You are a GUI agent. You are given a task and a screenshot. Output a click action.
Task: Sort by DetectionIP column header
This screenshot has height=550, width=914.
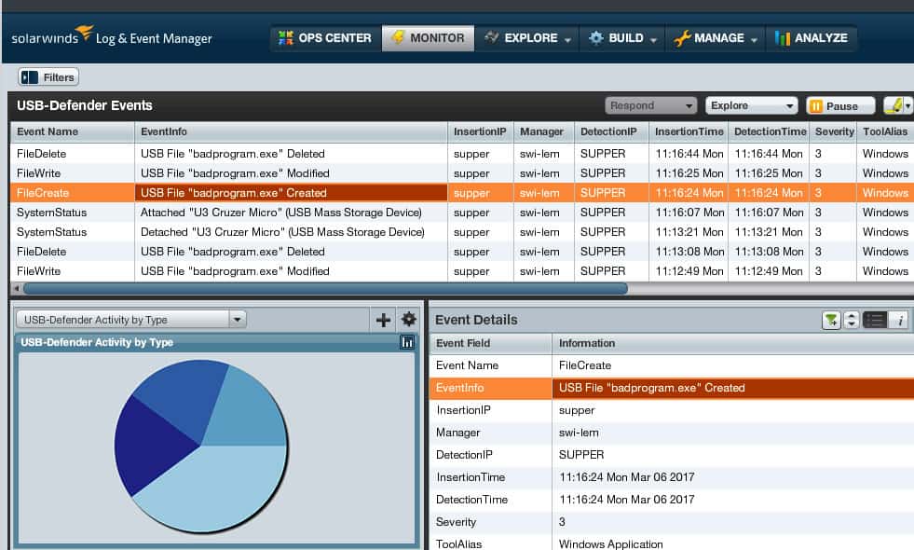[611, 131]
